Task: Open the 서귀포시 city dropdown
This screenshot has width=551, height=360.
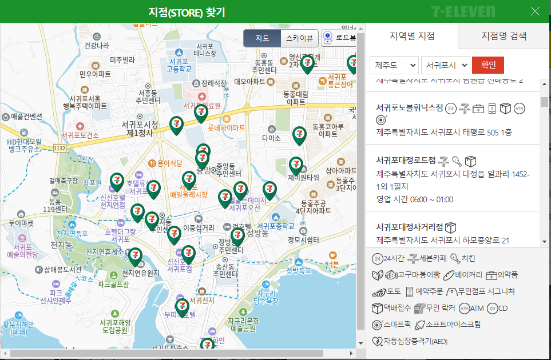Action: (446, 65)
